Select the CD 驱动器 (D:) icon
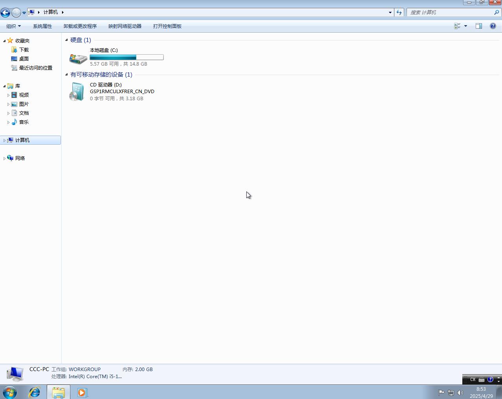Screen dimensions: 502x399 (77, 92)
